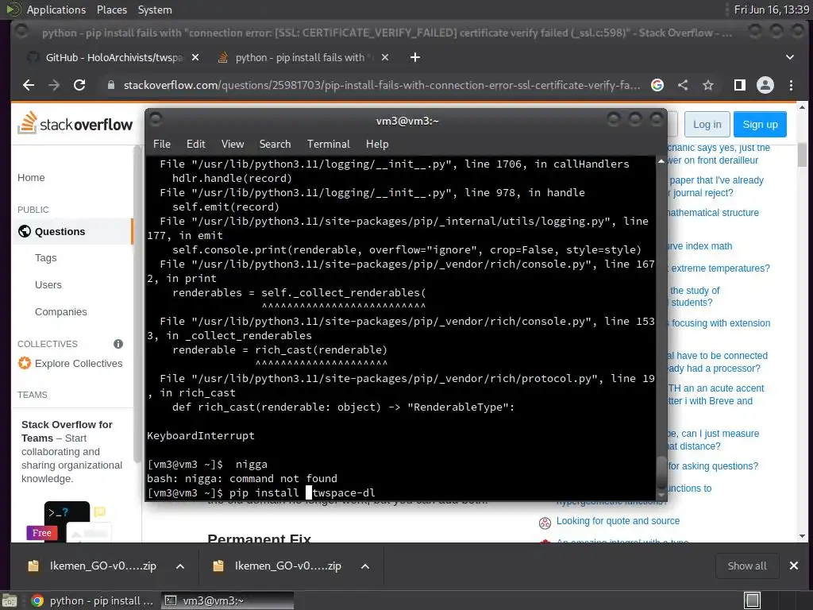Image resolution: width=813 pixels, height=610 pixels.
Task: Open the Chrome profile avatar
Action: tap(765, 85)
